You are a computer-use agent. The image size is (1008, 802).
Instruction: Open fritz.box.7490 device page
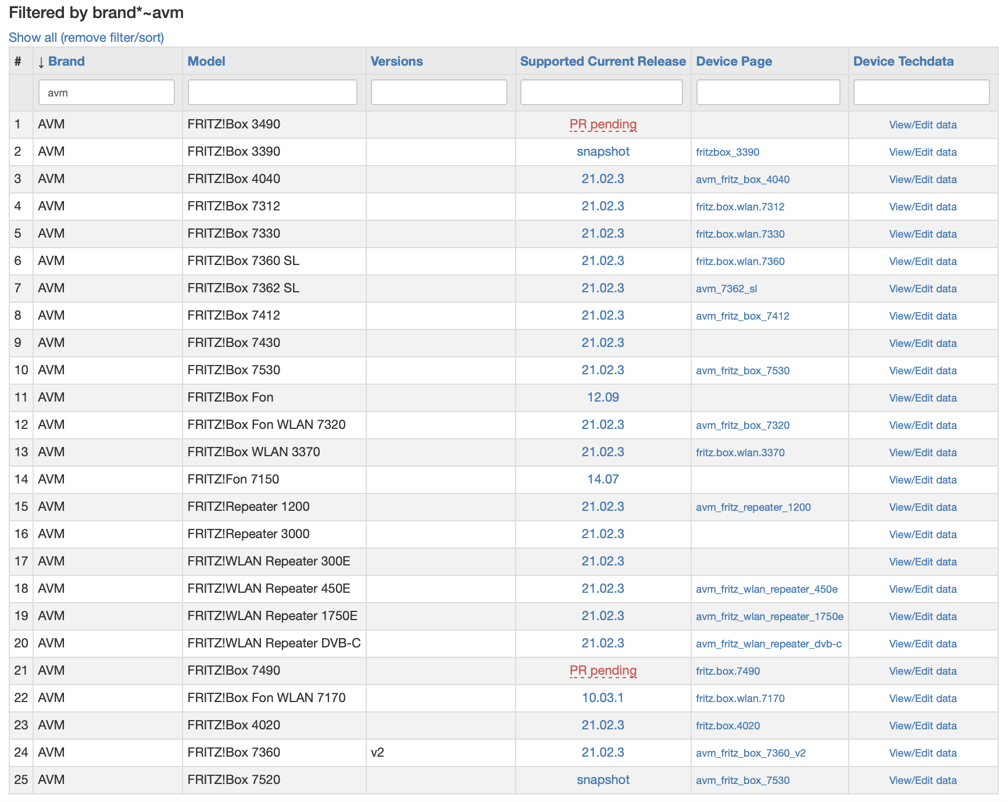tap(728, 671)
